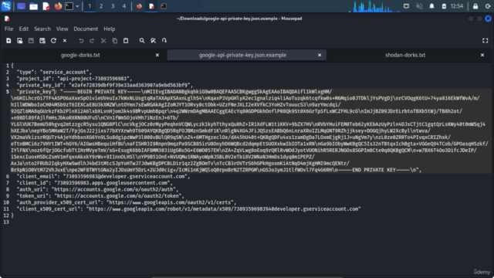This screenshot has width=494, height=278.
Task: Launch Firefox from the panel launcher
Action: (x=58, y=6)
